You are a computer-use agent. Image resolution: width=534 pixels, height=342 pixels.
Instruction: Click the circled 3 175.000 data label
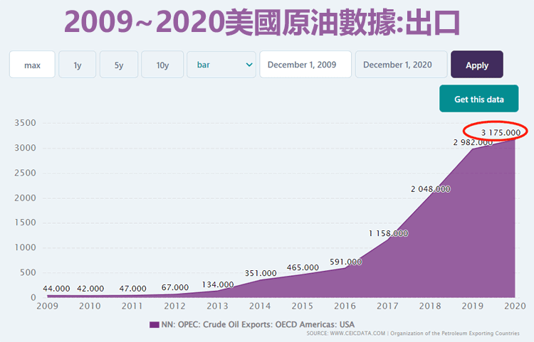504,132
